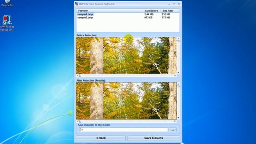Click the 2.44 MB size before value

pos(149,14)
